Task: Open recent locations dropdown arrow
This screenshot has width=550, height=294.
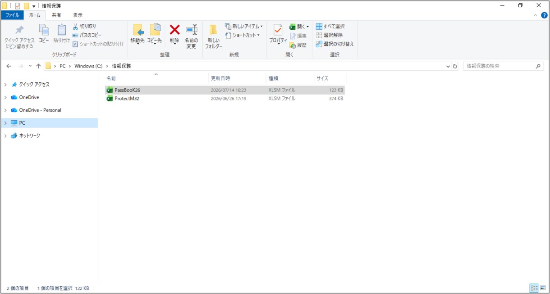Action: click(x=30, y=66)
